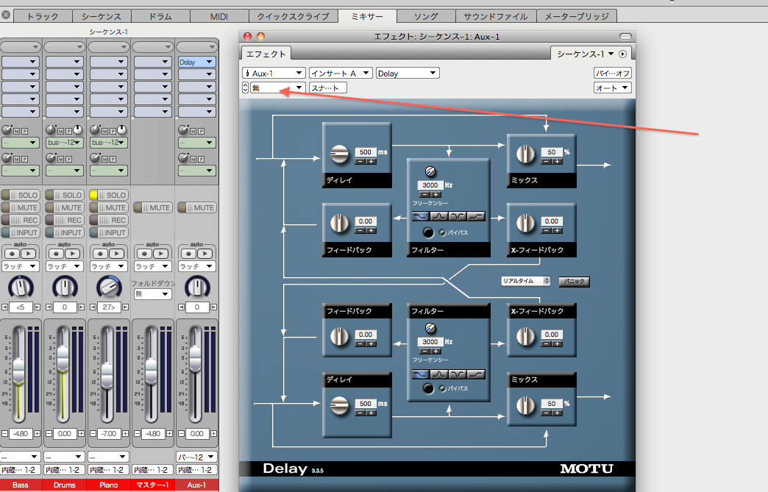Open the Aux-1 track dropdown in effect window
Screen dimensions: 768x492
pyautogui.click(x=274, y=74)
